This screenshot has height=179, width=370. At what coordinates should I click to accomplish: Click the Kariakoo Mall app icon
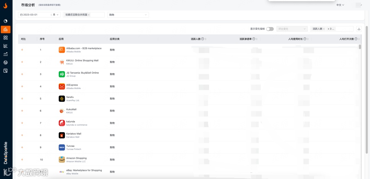pos(62,135)
